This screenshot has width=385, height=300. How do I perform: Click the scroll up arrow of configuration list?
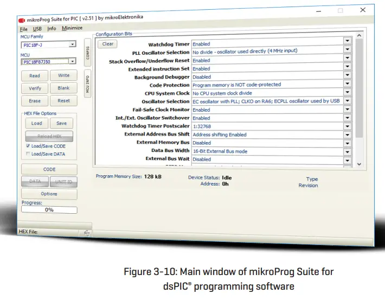tap(359, 35)
